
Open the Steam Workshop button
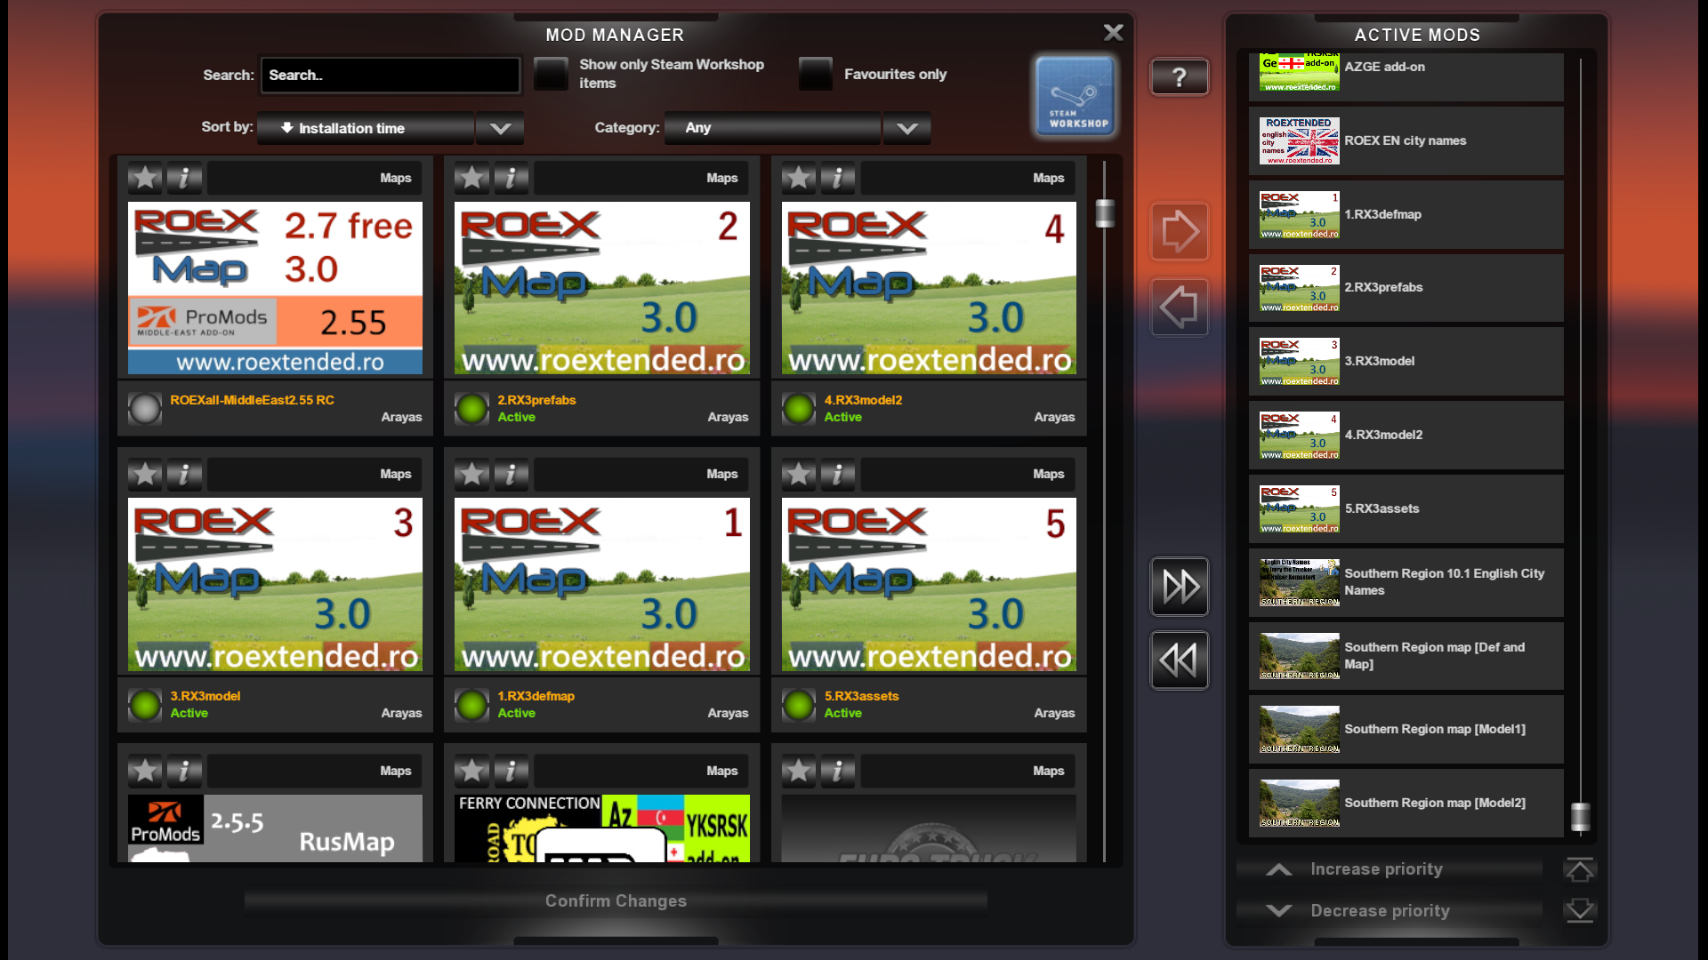point(1075,97)
